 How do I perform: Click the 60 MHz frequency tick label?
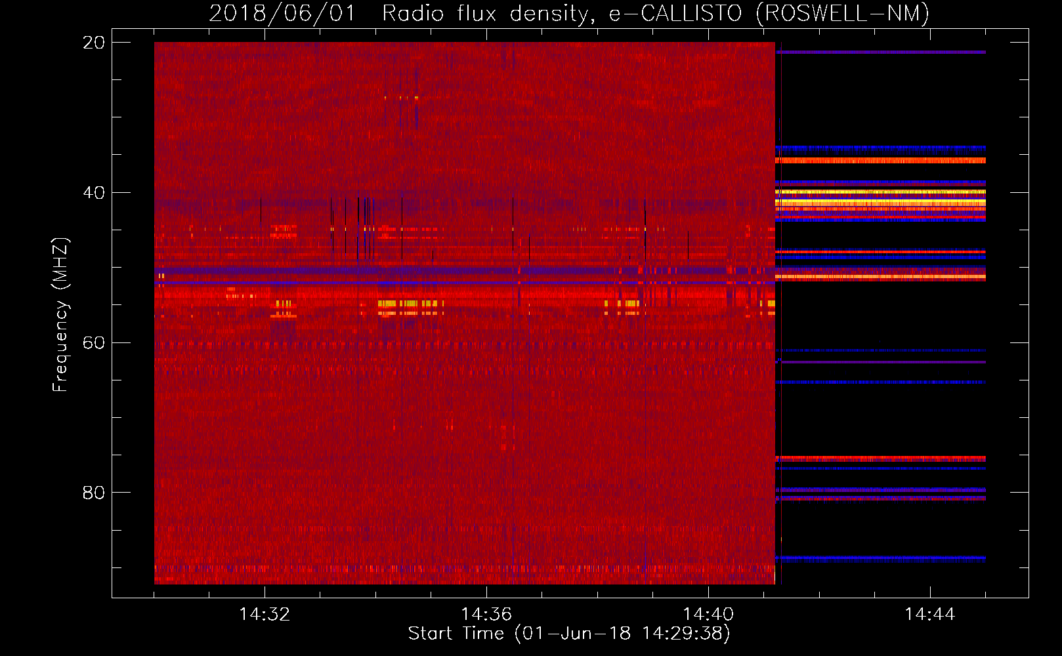(94, 343)
